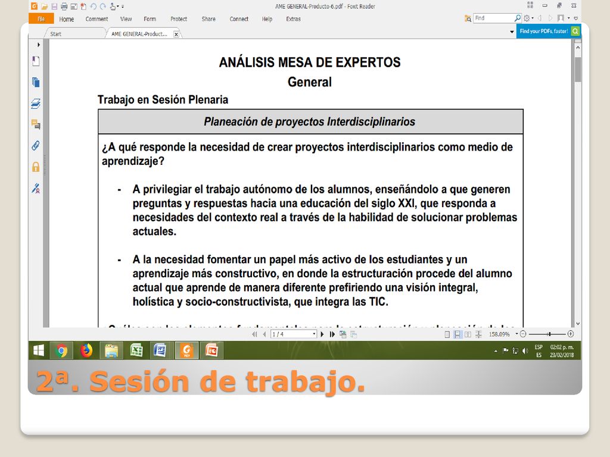This screenshot has height=457, width=610.
Task: Expand the quick access toolbar customize arrow
Action: click(123, 7)
